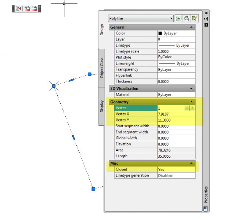Click the vertical Properties title label
Image resolution: width=227 pixels, height=220 pixels.
tap(206, 195)
